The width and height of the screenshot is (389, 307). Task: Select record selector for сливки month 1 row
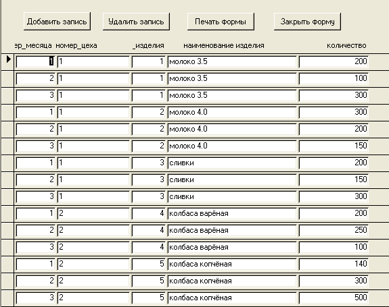(x=7, y=163)
